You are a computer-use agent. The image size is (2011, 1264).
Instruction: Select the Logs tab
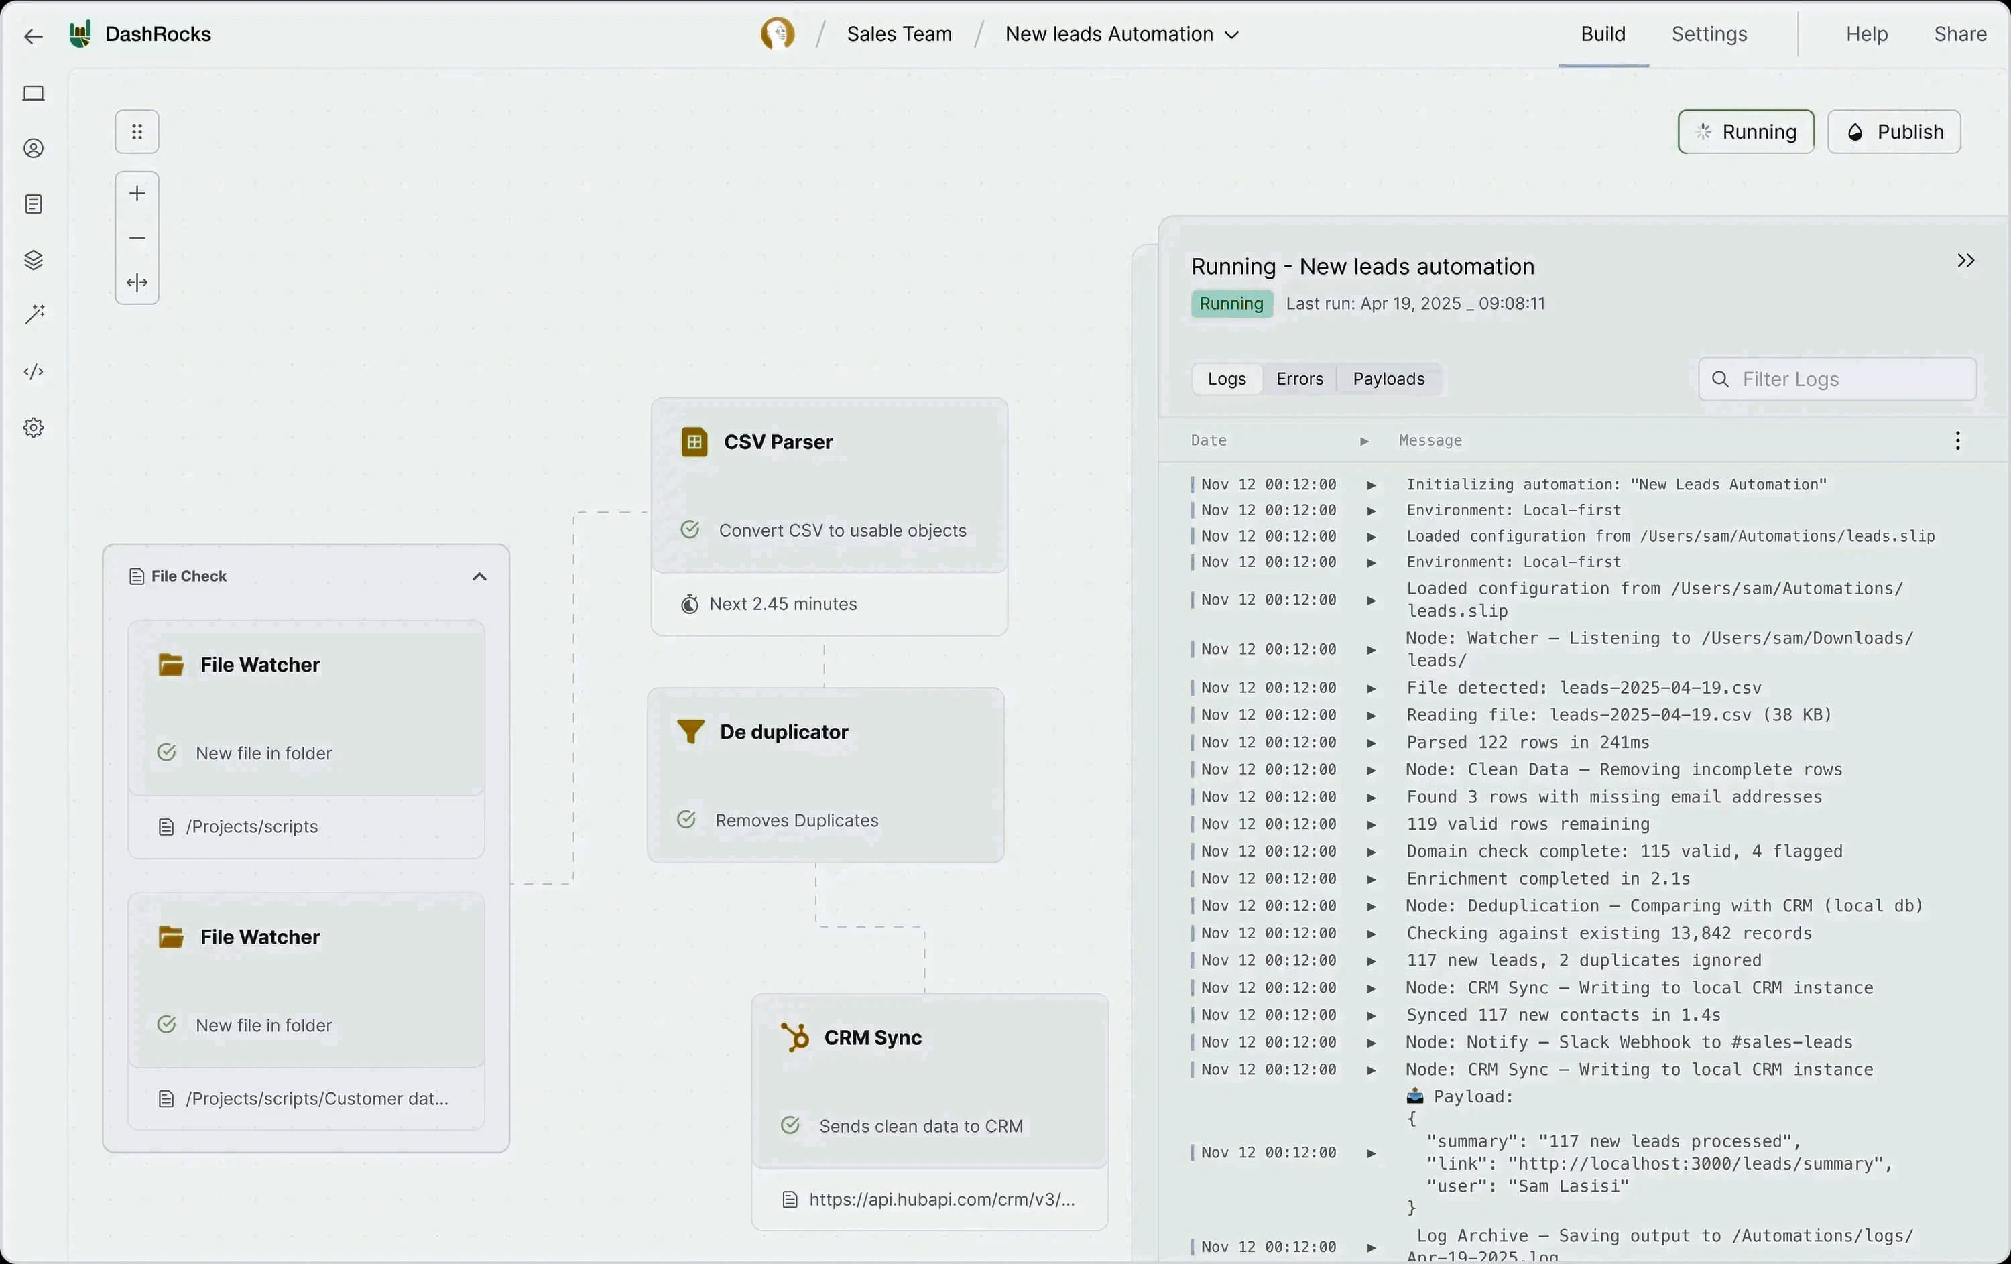(x=1226, y=379)
